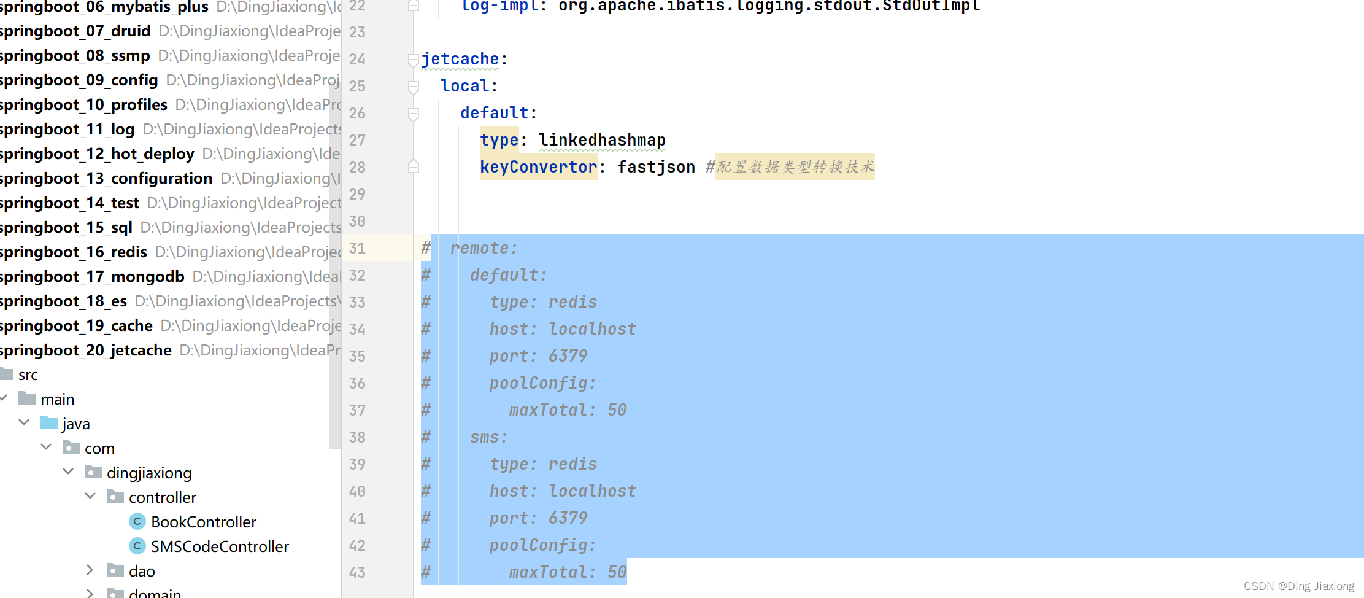Click the fold end marker on line 28

tap(414, 166)
